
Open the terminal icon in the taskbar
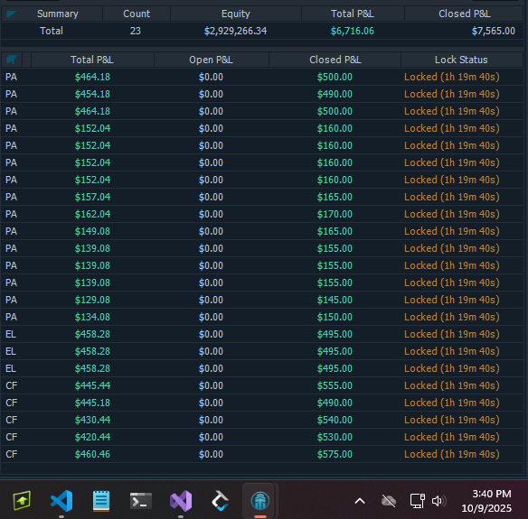141,501
